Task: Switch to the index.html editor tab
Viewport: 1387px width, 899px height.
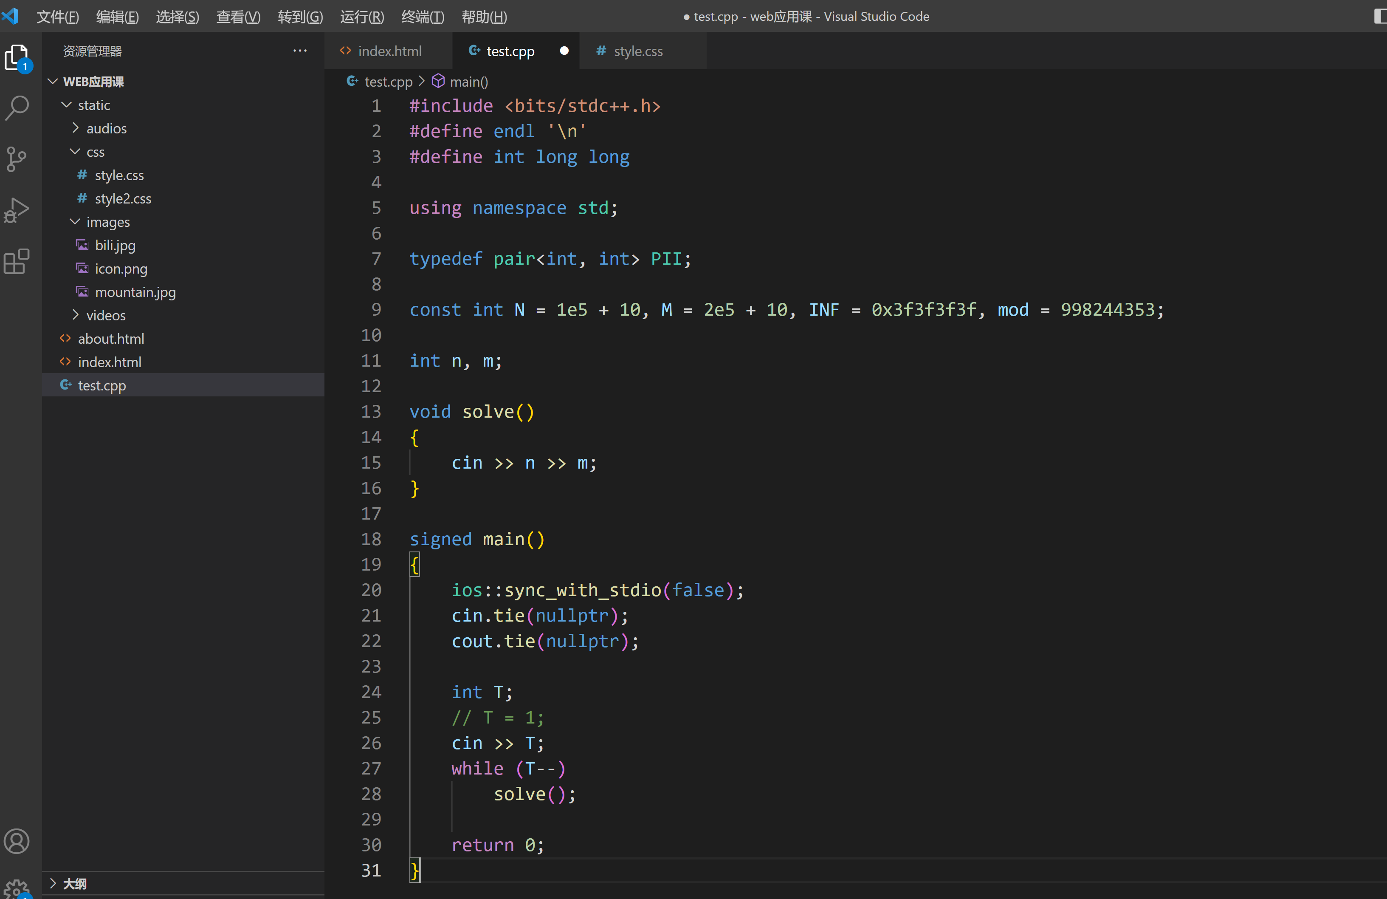Action: [x=389, y=51]
